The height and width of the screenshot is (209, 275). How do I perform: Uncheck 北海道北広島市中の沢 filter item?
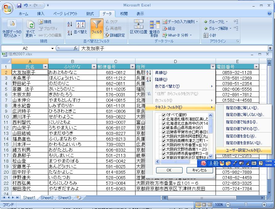[164, 124]
